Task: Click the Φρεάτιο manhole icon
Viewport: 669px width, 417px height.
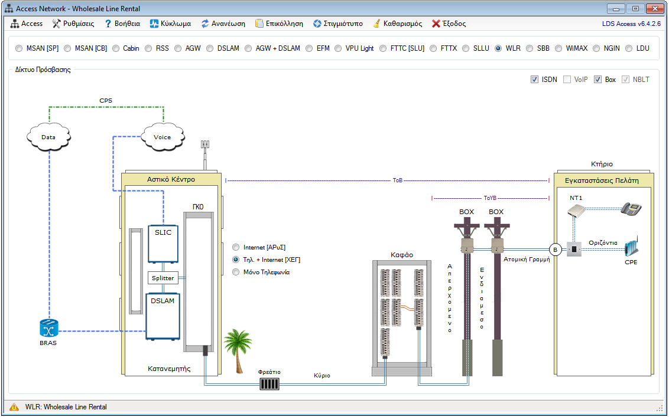Action: [x=269, y=384]
